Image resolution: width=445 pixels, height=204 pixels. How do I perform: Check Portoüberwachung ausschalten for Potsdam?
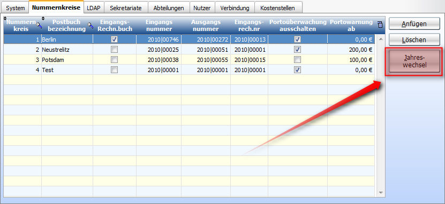pos(297,60)
